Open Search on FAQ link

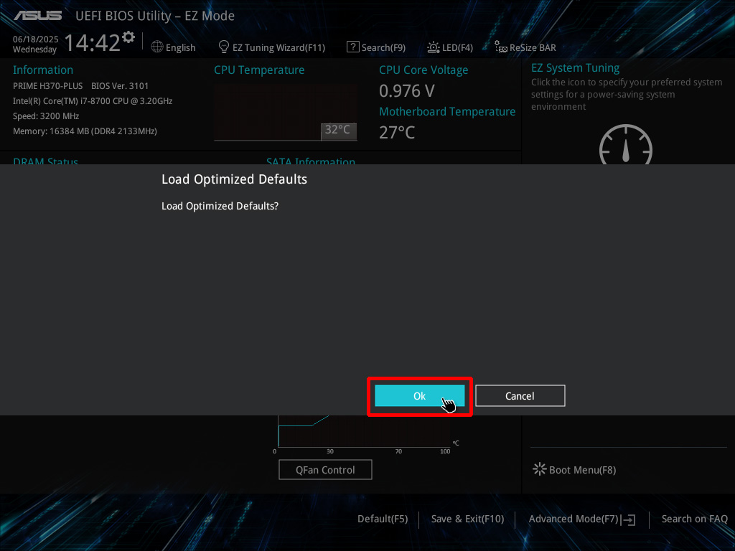(x=694, y=519)
